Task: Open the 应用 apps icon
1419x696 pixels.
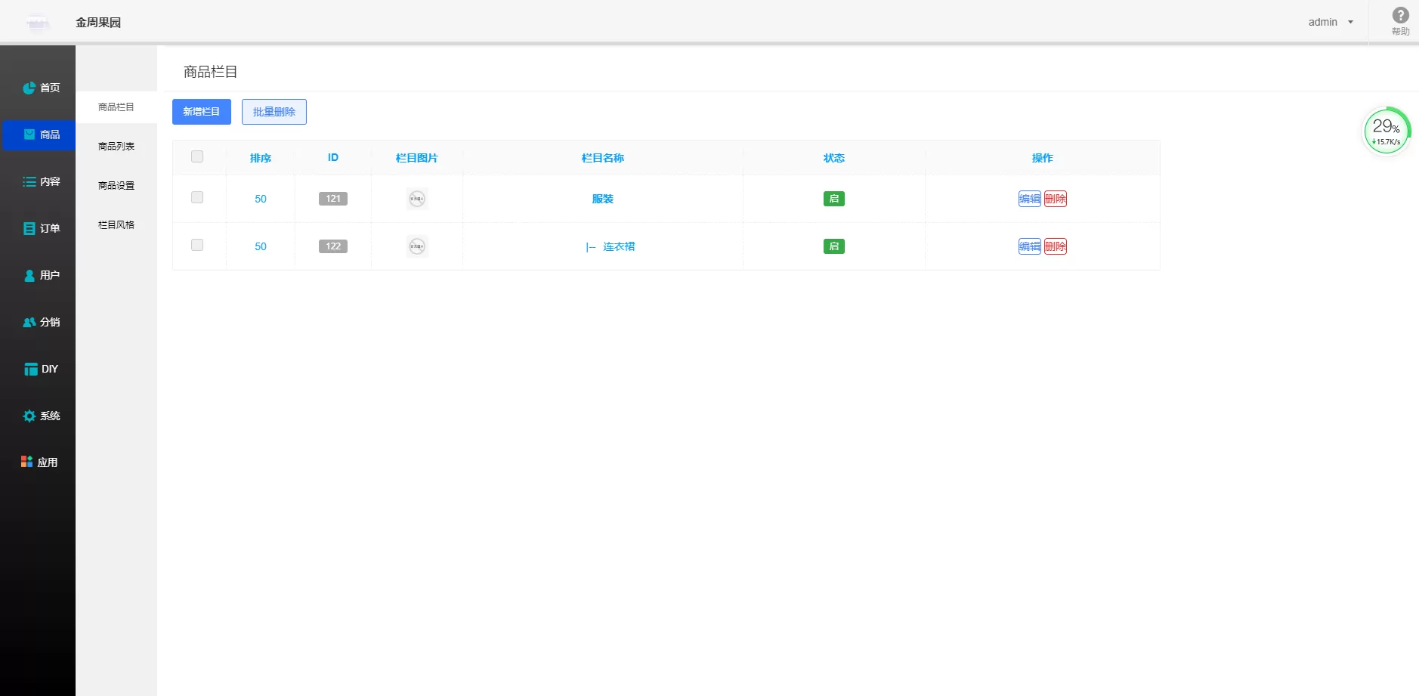Action: 26,462
